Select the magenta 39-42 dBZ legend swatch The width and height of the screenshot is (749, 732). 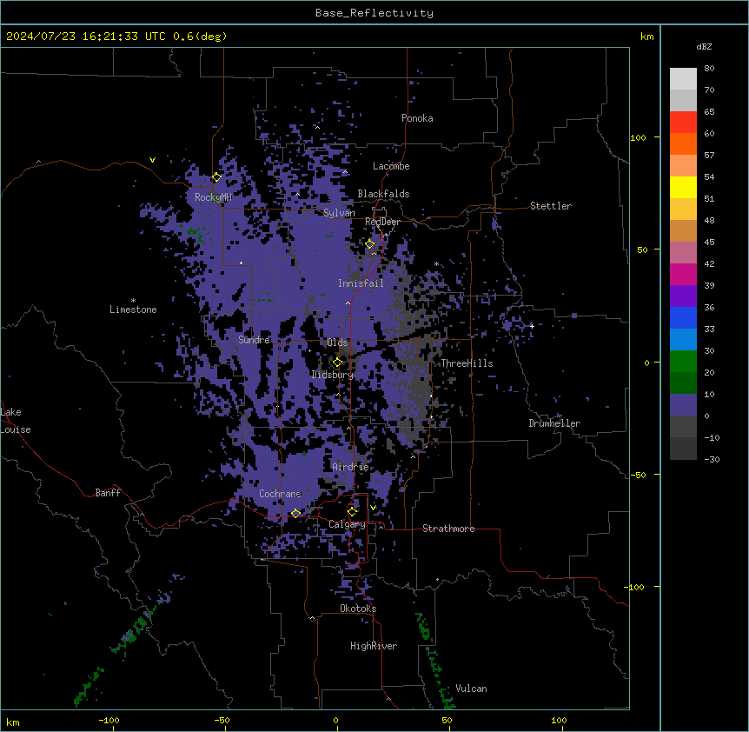pos(683,274)
